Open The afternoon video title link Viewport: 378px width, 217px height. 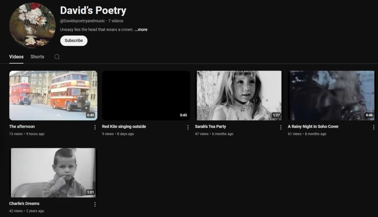(x=22, y=126)
